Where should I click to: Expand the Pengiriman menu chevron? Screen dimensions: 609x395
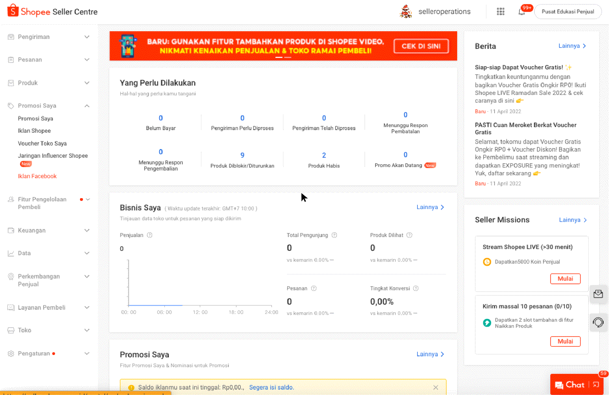click(x=87, y=37)
